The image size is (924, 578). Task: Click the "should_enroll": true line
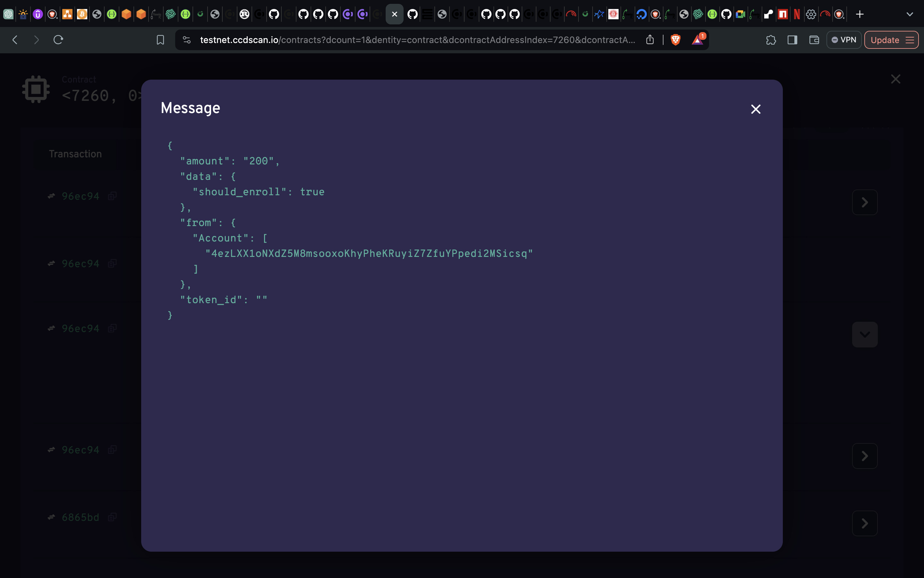coord(259,192)
